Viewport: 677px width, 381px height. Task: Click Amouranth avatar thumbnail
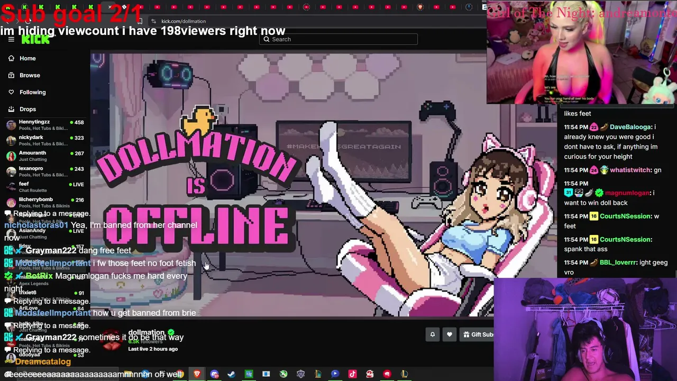click(11, 156)
